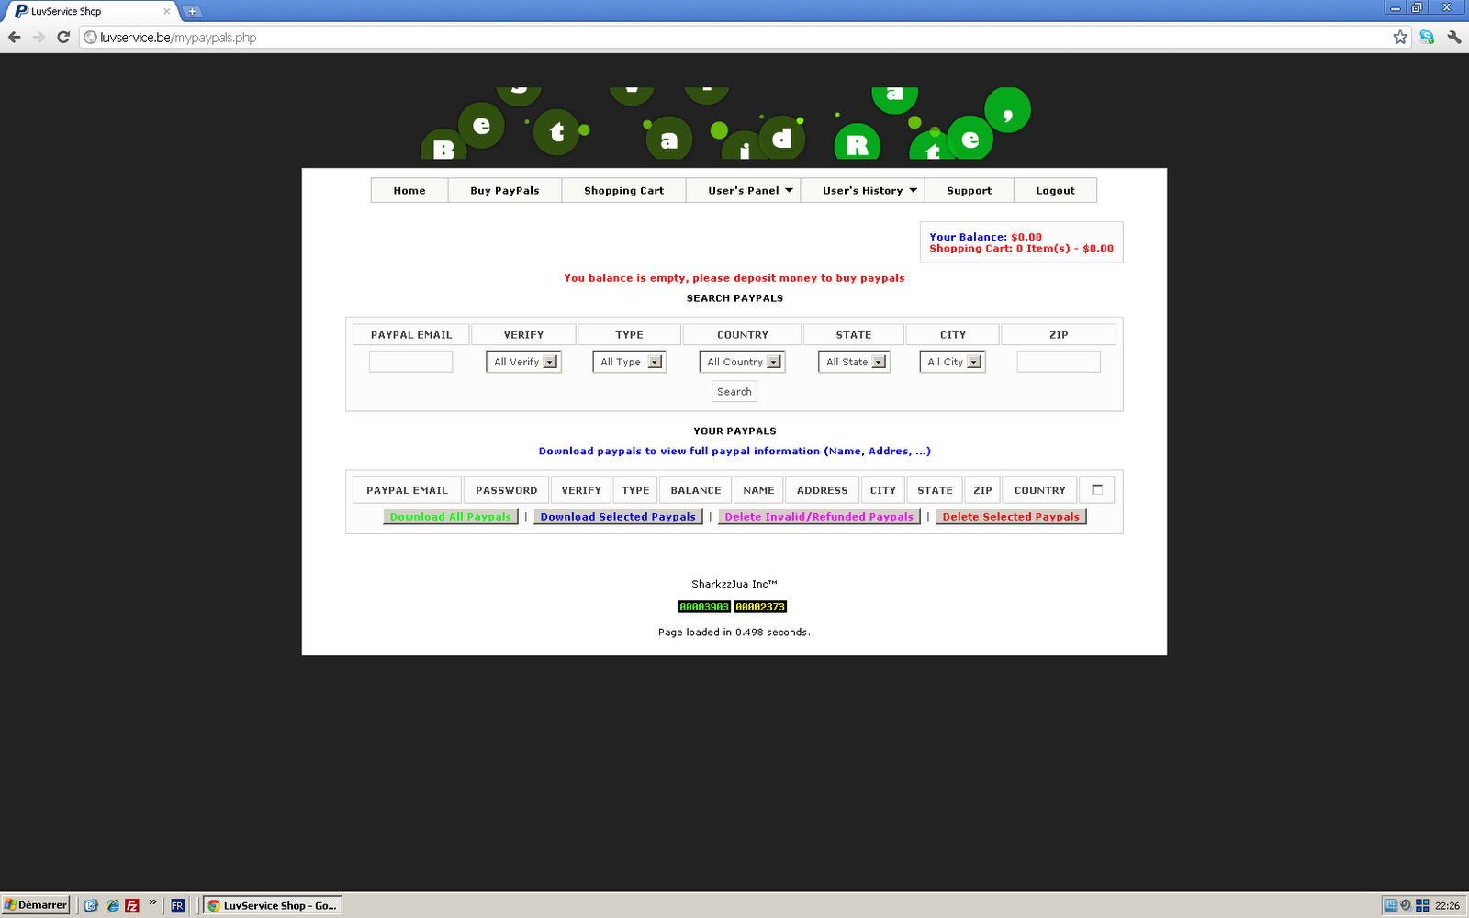Click the yellow counter 00002373
This screenshot has height=918, width=1469.
(x=760, y=607)
